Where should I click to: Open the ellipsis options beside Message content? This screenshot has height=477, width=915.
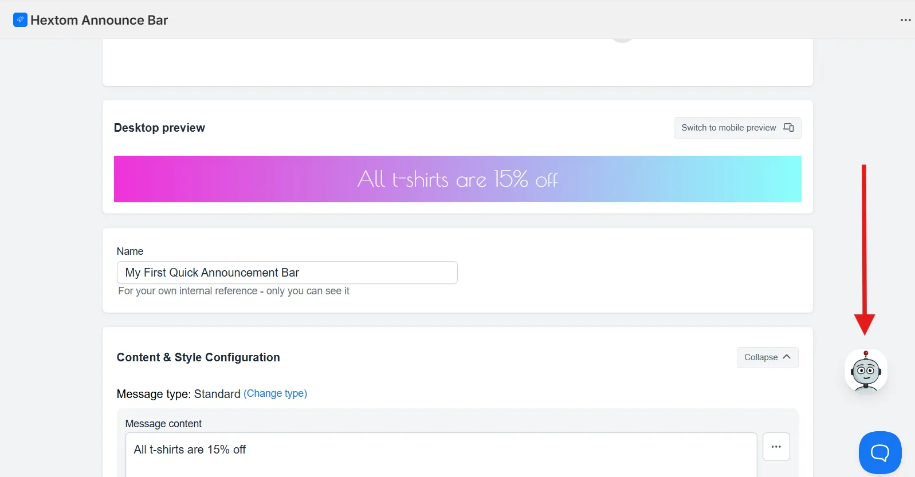pos(776,447)
